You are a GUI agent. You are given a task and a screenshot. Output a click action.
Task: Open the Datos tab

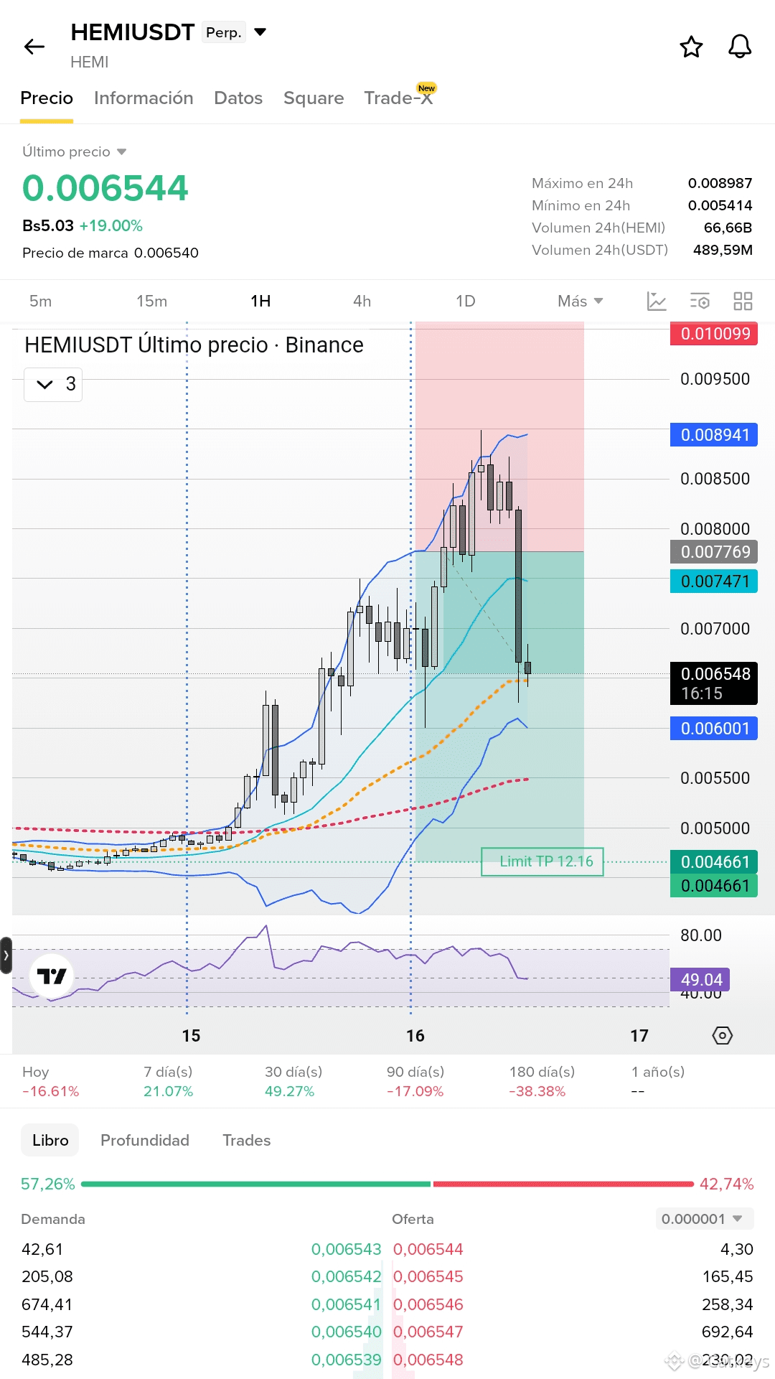[x=238, y=98]
